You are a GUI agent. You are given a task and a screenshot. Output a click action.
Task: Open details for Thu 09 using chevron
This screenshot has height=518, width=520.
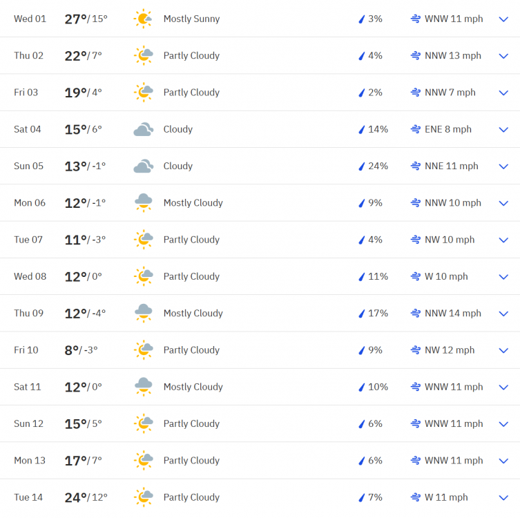tap(503, 314)
